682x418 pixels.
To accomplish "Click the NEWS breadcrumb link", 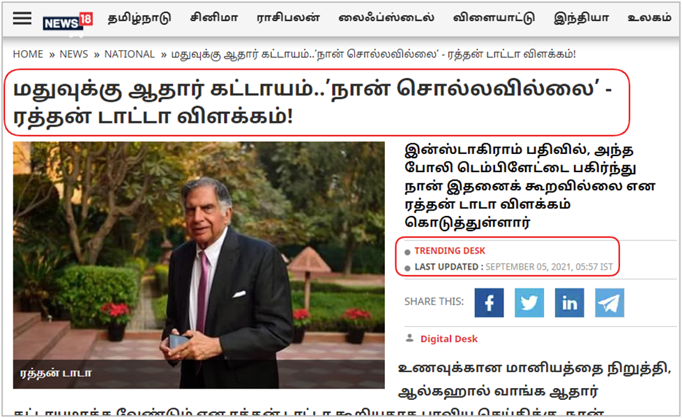I will coord(73,54).
